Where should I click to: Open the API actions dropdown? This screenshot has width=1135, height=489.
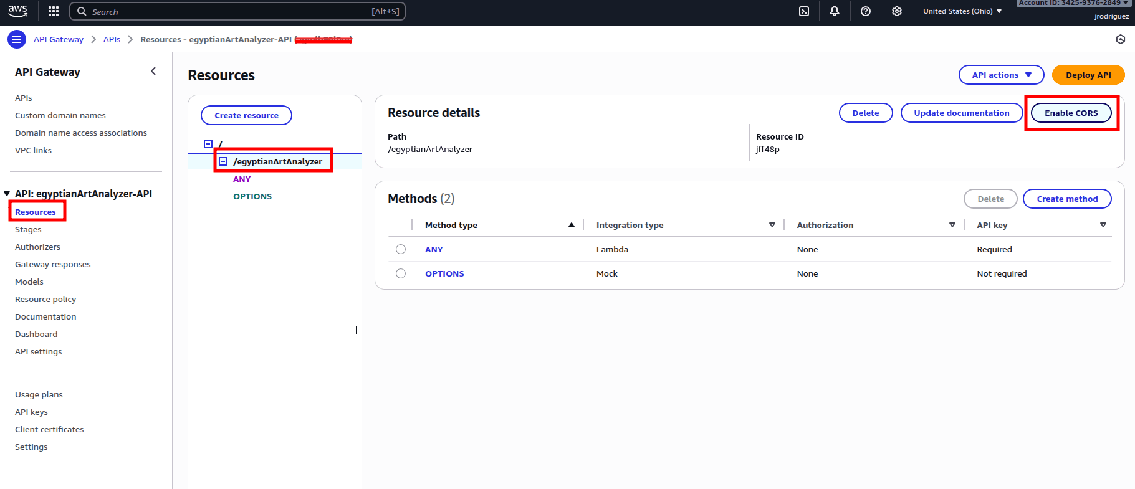click(x=1001, y=75)
